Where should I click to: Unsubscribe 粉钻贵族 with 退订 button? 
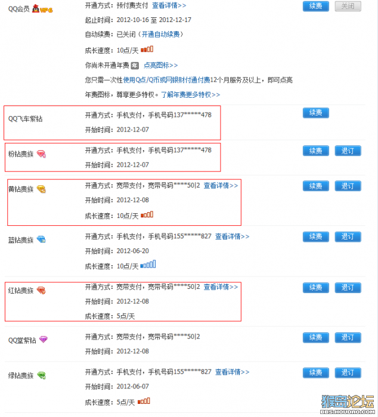[348, 151]
